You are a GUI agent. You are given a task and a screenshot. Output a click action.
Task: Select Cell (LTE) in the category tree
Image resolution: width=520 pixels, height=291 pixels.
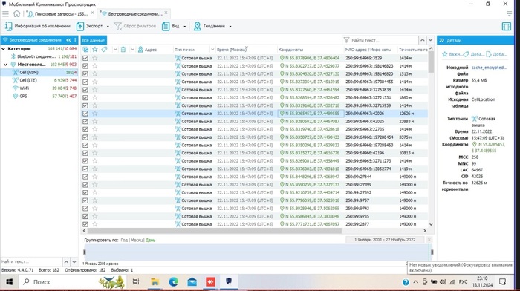point(28,80)
